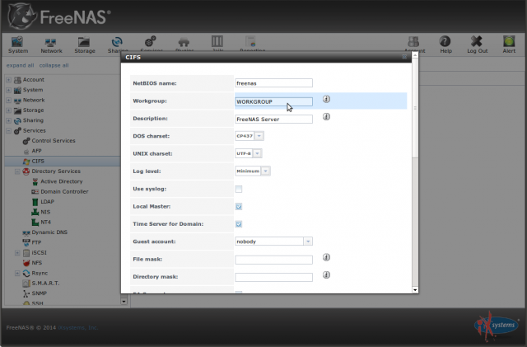Toggle the Use syslog checkbox

[x=239, y=189]
